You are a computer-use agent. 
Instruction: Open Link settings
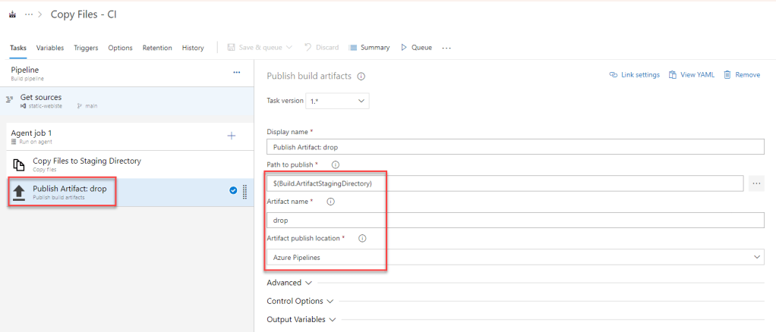coord(635,74)
